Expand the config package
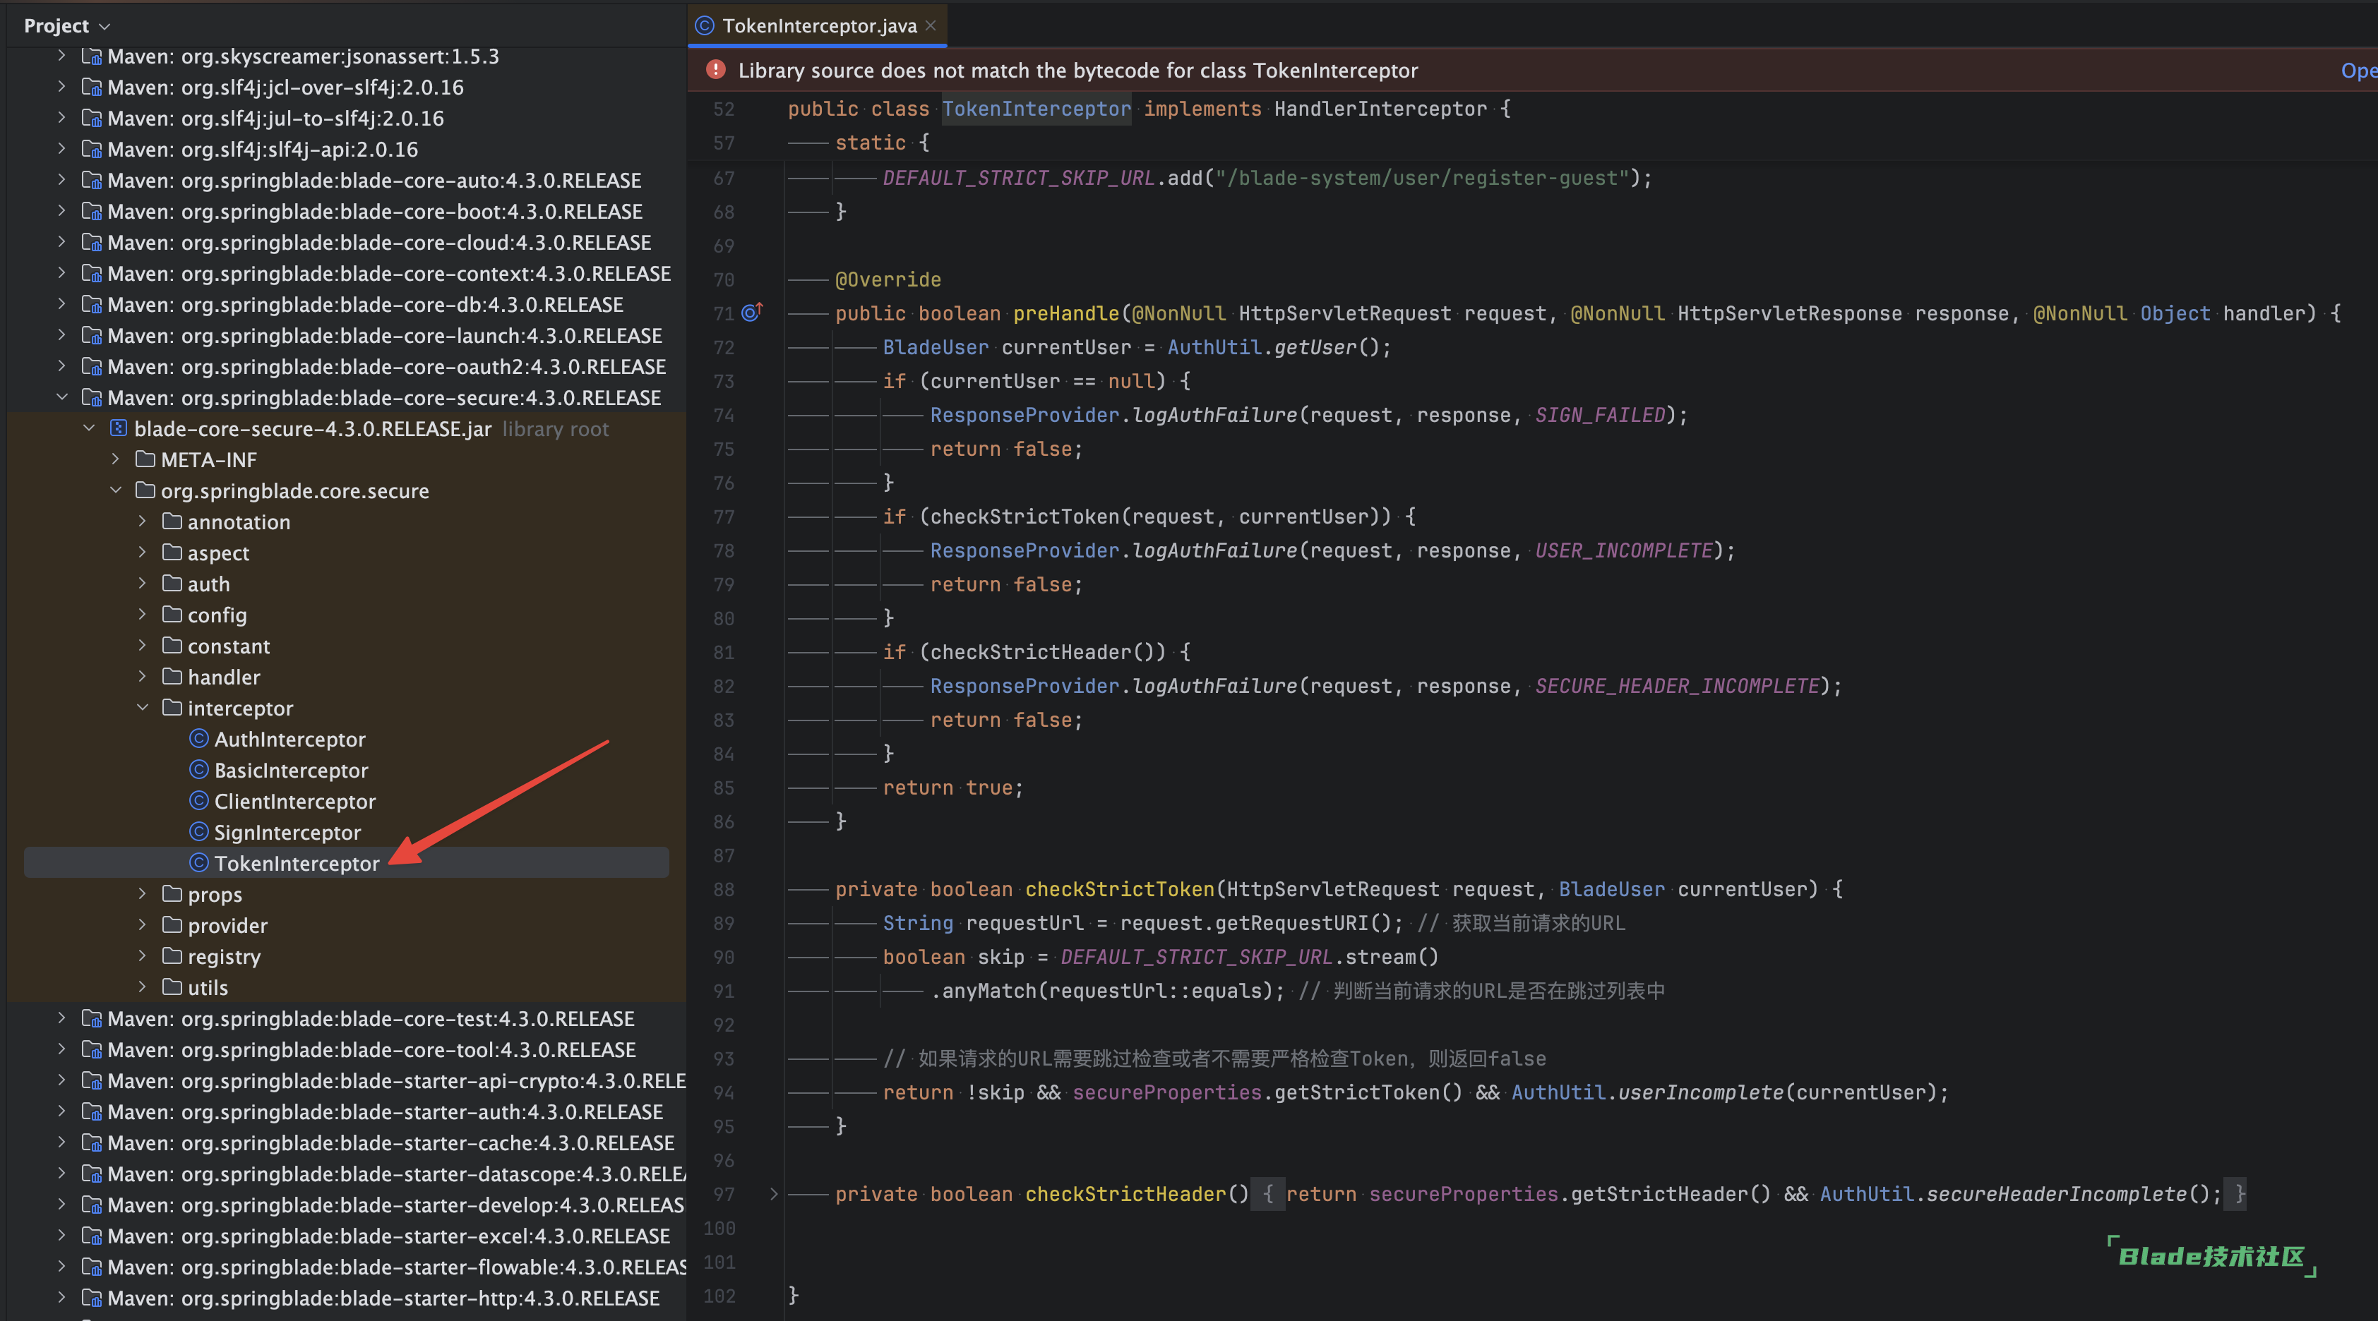 142,615
